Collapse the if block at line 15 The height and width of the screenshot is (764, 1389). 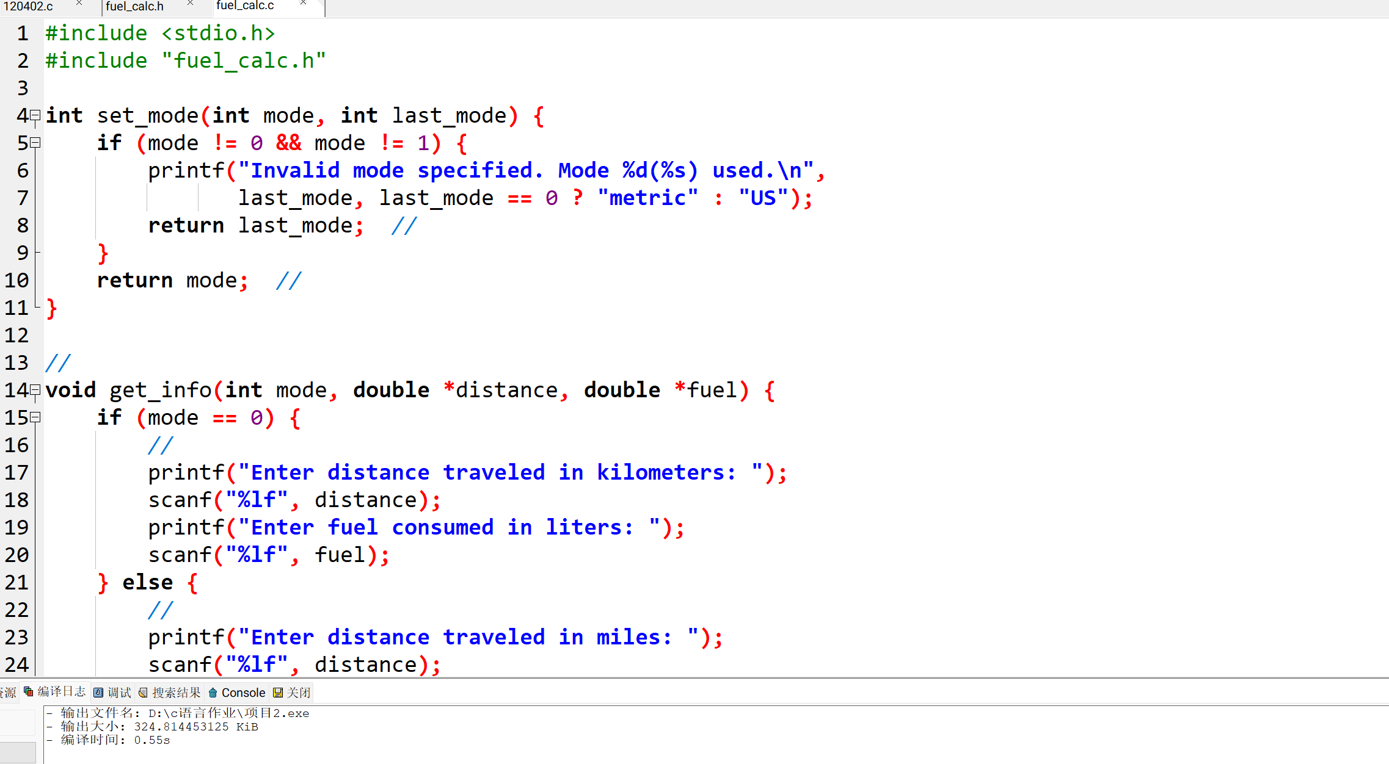(35, 417)
